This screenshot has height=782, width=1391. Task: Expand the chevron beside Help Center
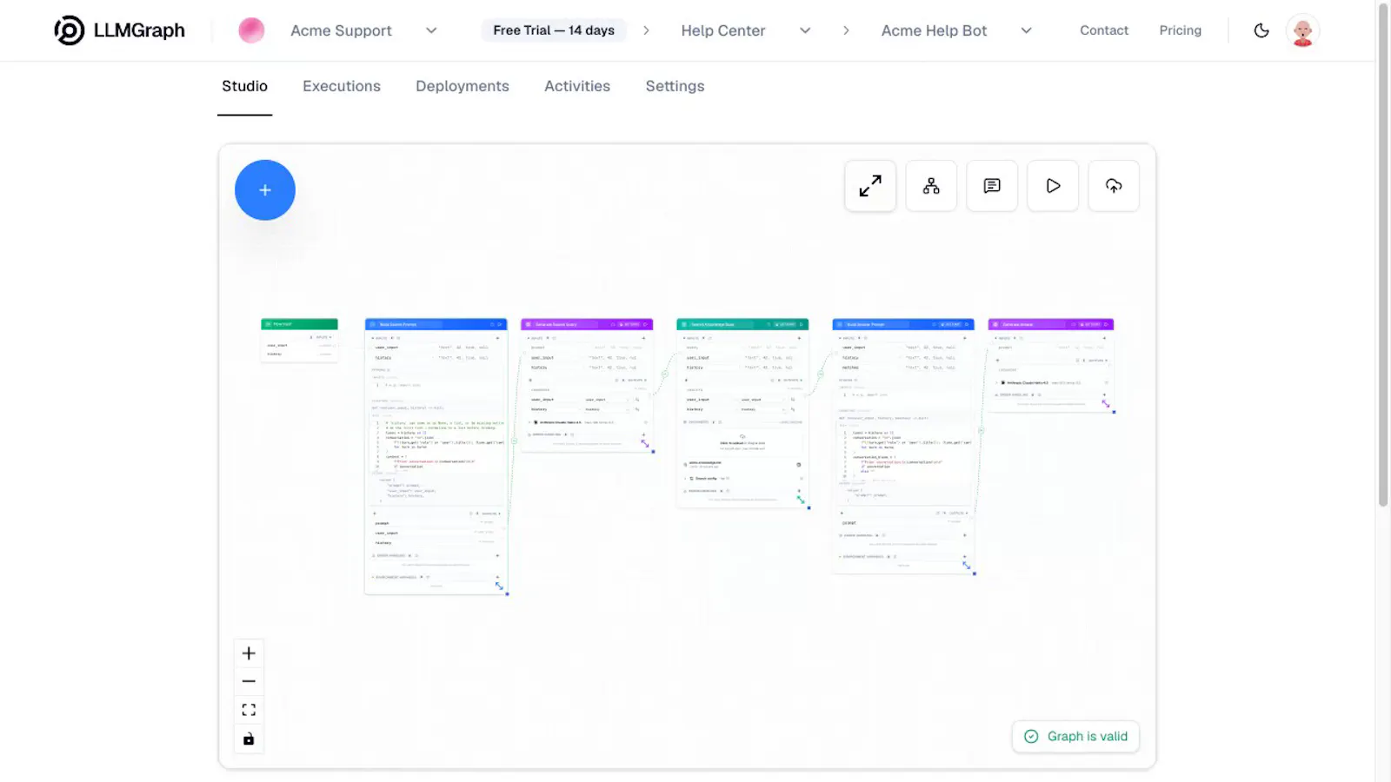point(805,30)
